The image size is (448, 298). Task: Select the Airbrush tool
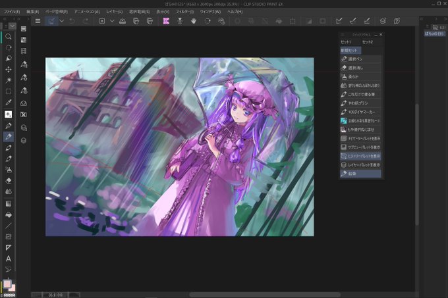tap(9, 170)
